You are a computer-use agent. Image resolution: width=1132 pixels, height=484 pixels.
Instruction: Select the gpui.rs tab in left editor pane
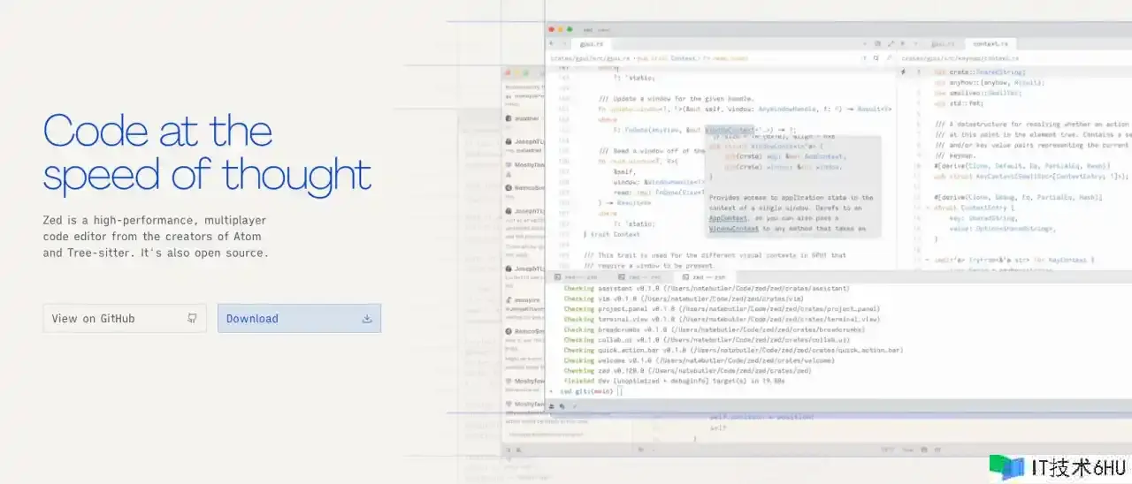(x=591, y=43)
